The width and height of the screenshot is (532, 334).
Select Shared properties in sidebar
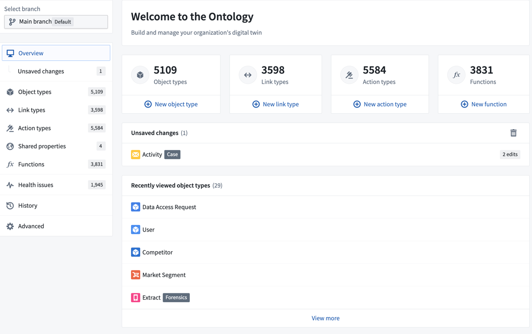point(42,146)
